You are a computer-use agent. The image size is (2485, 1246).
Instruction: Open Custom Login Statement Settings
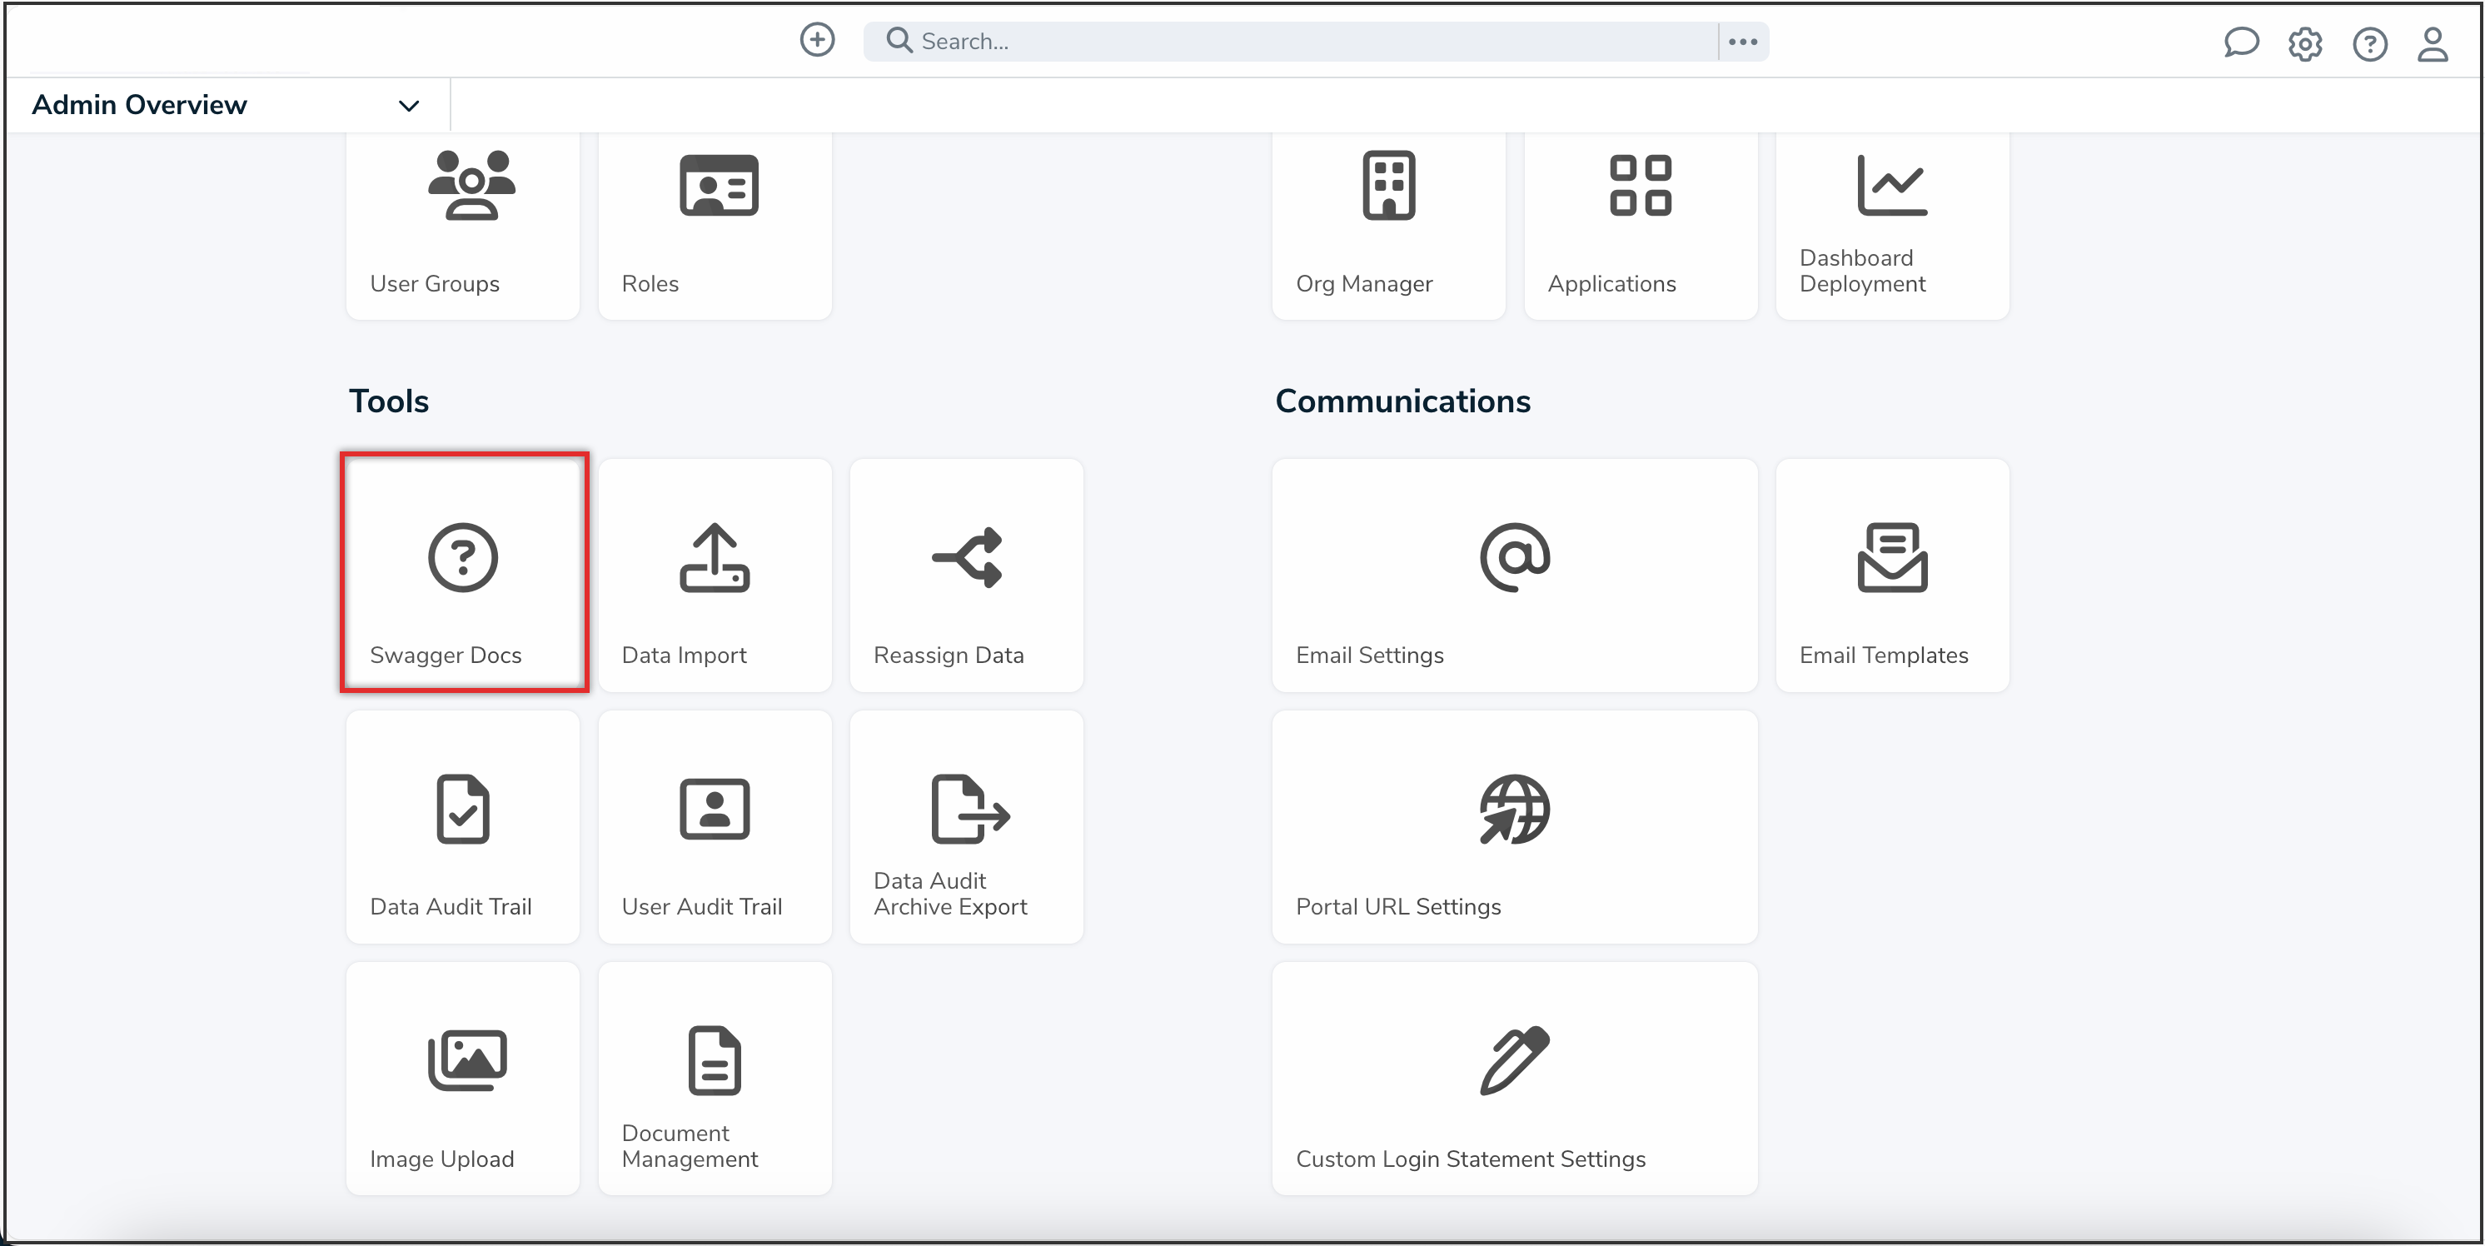tap(1514, 1078)
